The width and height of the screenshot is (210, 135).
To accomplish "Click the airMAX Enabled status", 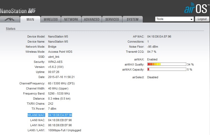I will pos(152,59).
